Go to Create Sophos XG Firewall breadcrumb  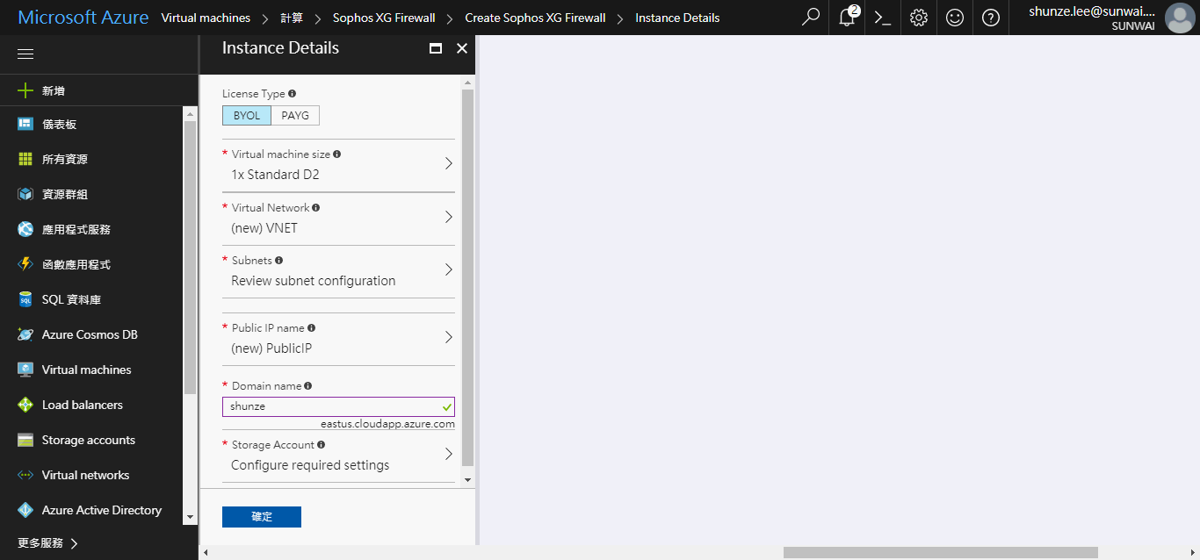tap(535, 18)
